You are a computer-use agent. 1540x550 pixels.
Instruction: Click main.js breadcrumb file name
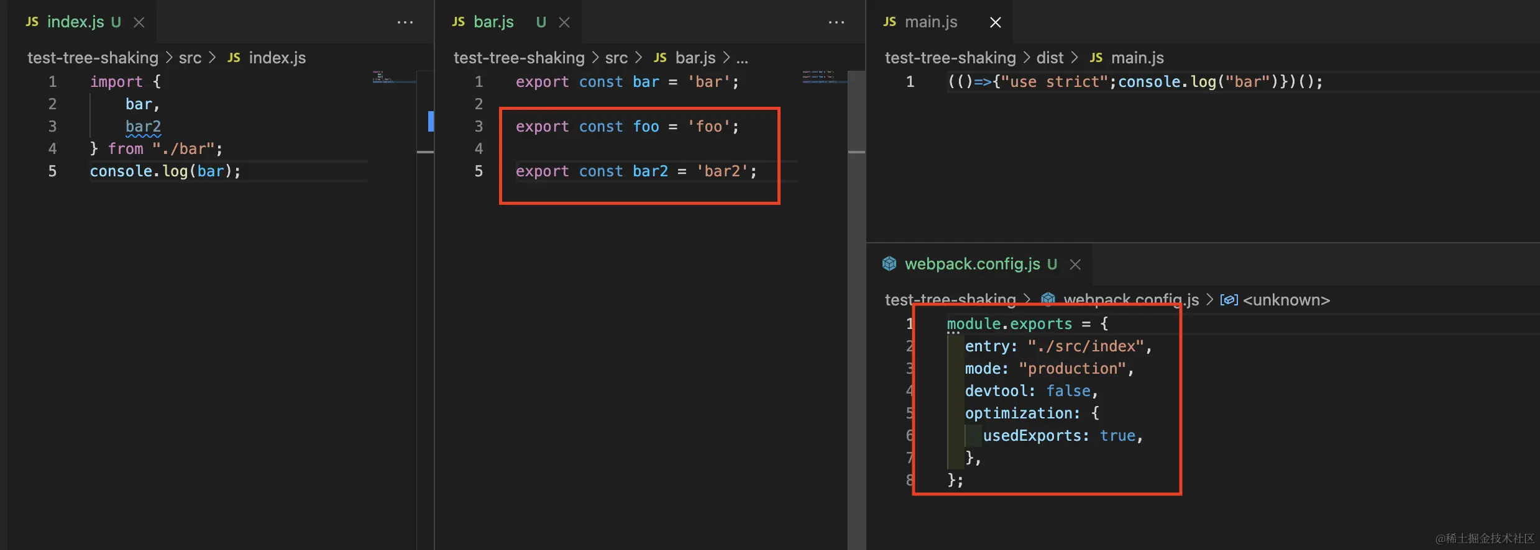point(1137,58)
